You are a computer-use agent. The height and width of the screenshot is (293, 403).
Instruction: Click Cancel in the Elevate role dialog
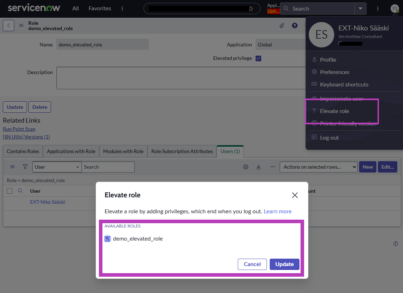coord(252,264)
